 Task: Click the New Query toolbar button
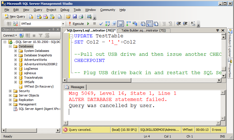tap(15, 16)
